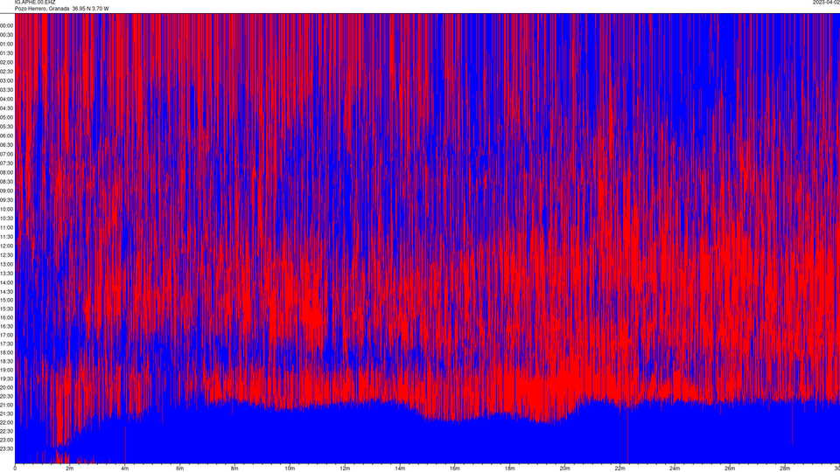The image size is (840, 472).
Task: Select the 12:30 time row label
Action: point(6,254)
